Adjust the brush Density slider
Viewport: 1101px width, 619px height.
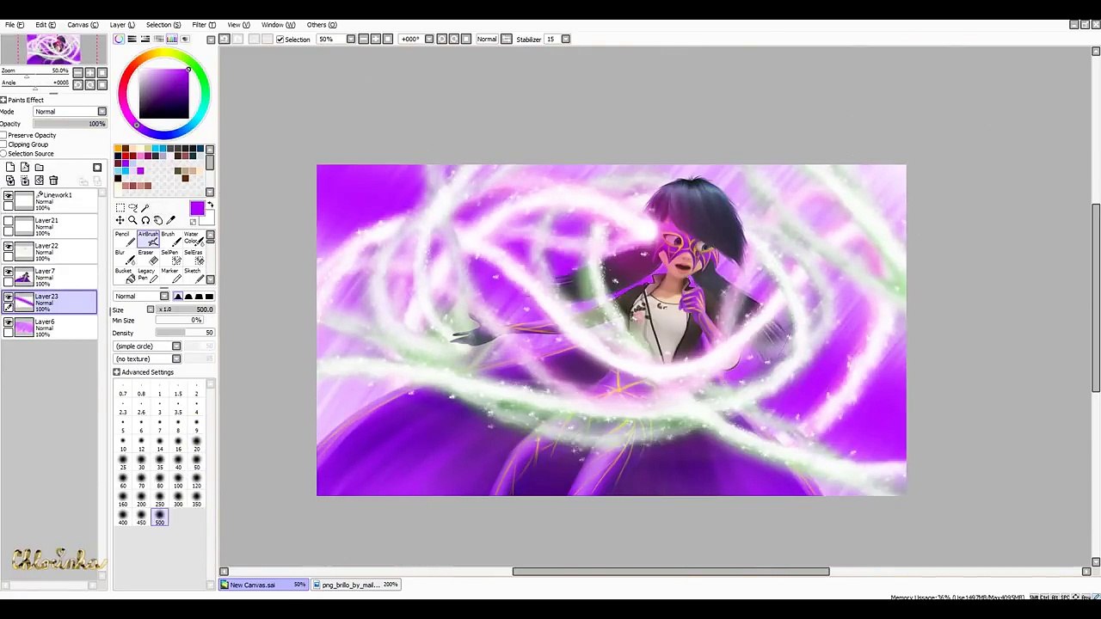[183, 333]
